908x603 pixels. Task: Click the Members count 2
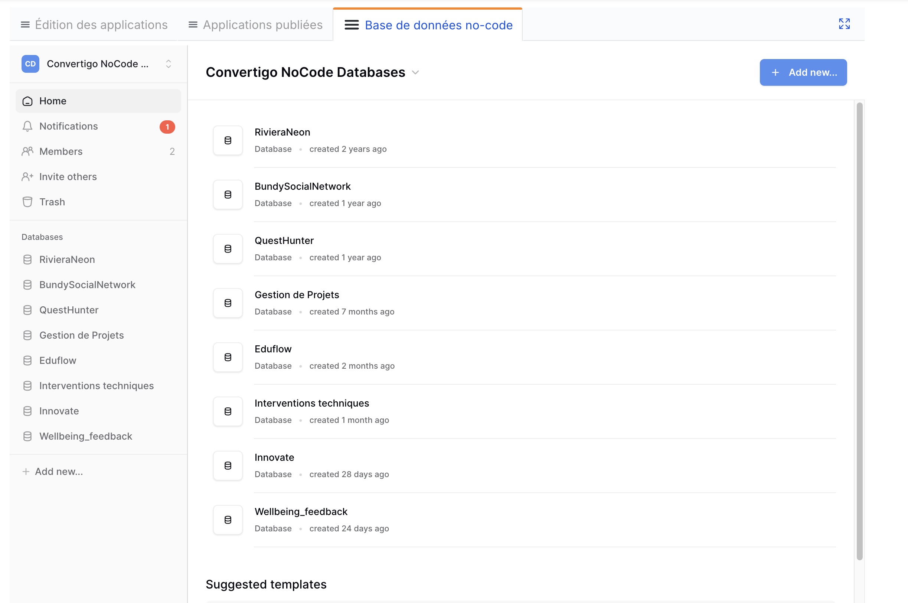click(172, 151)
